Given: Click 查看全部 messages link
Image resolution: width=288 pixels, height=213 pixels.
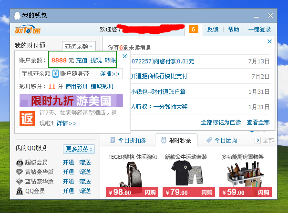Looking at the screenshot, I should point(258,122).
